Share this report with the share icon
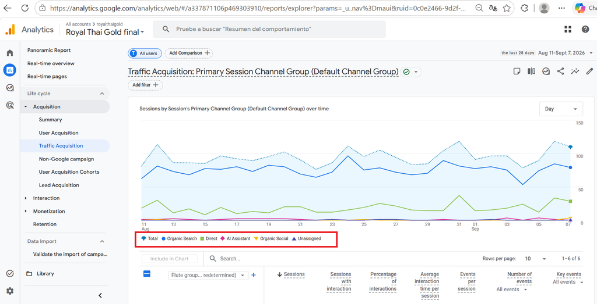Screen dimensions: 597x304 (560, 71)
